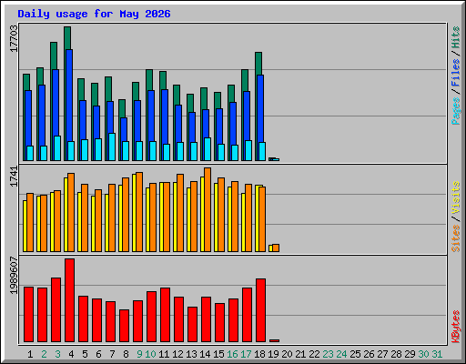Click green day label 23 on the x-axis
The image size is (466, 364).
coord(328,354)
